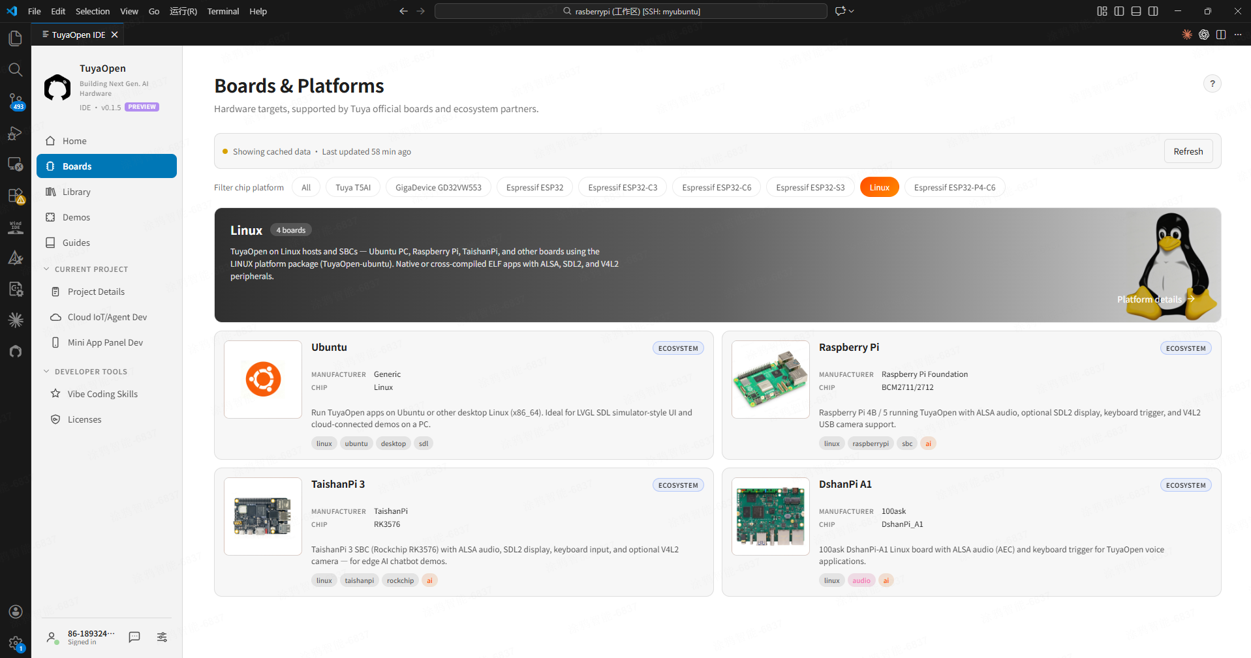
Task: Click the orange Claude icon in editor toolbar
Action: (1187, 35)
